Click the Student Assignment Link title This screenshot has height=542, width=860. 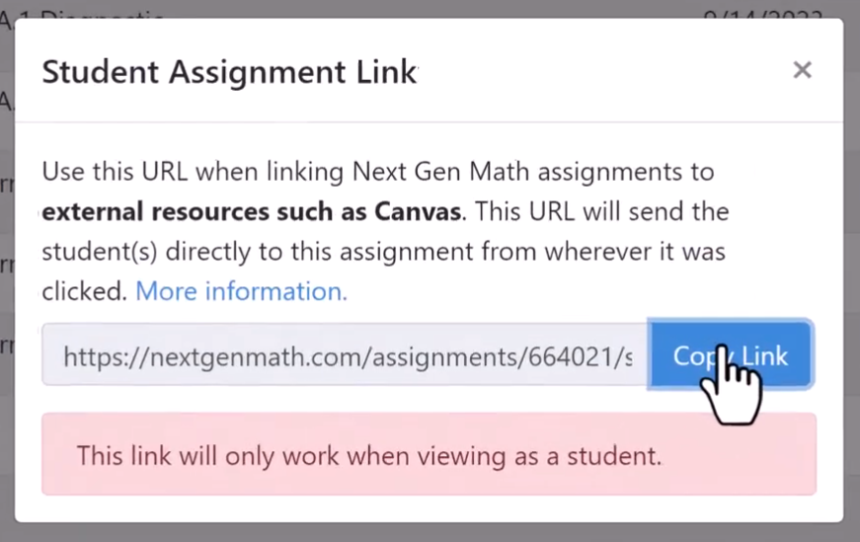(229, 72)
